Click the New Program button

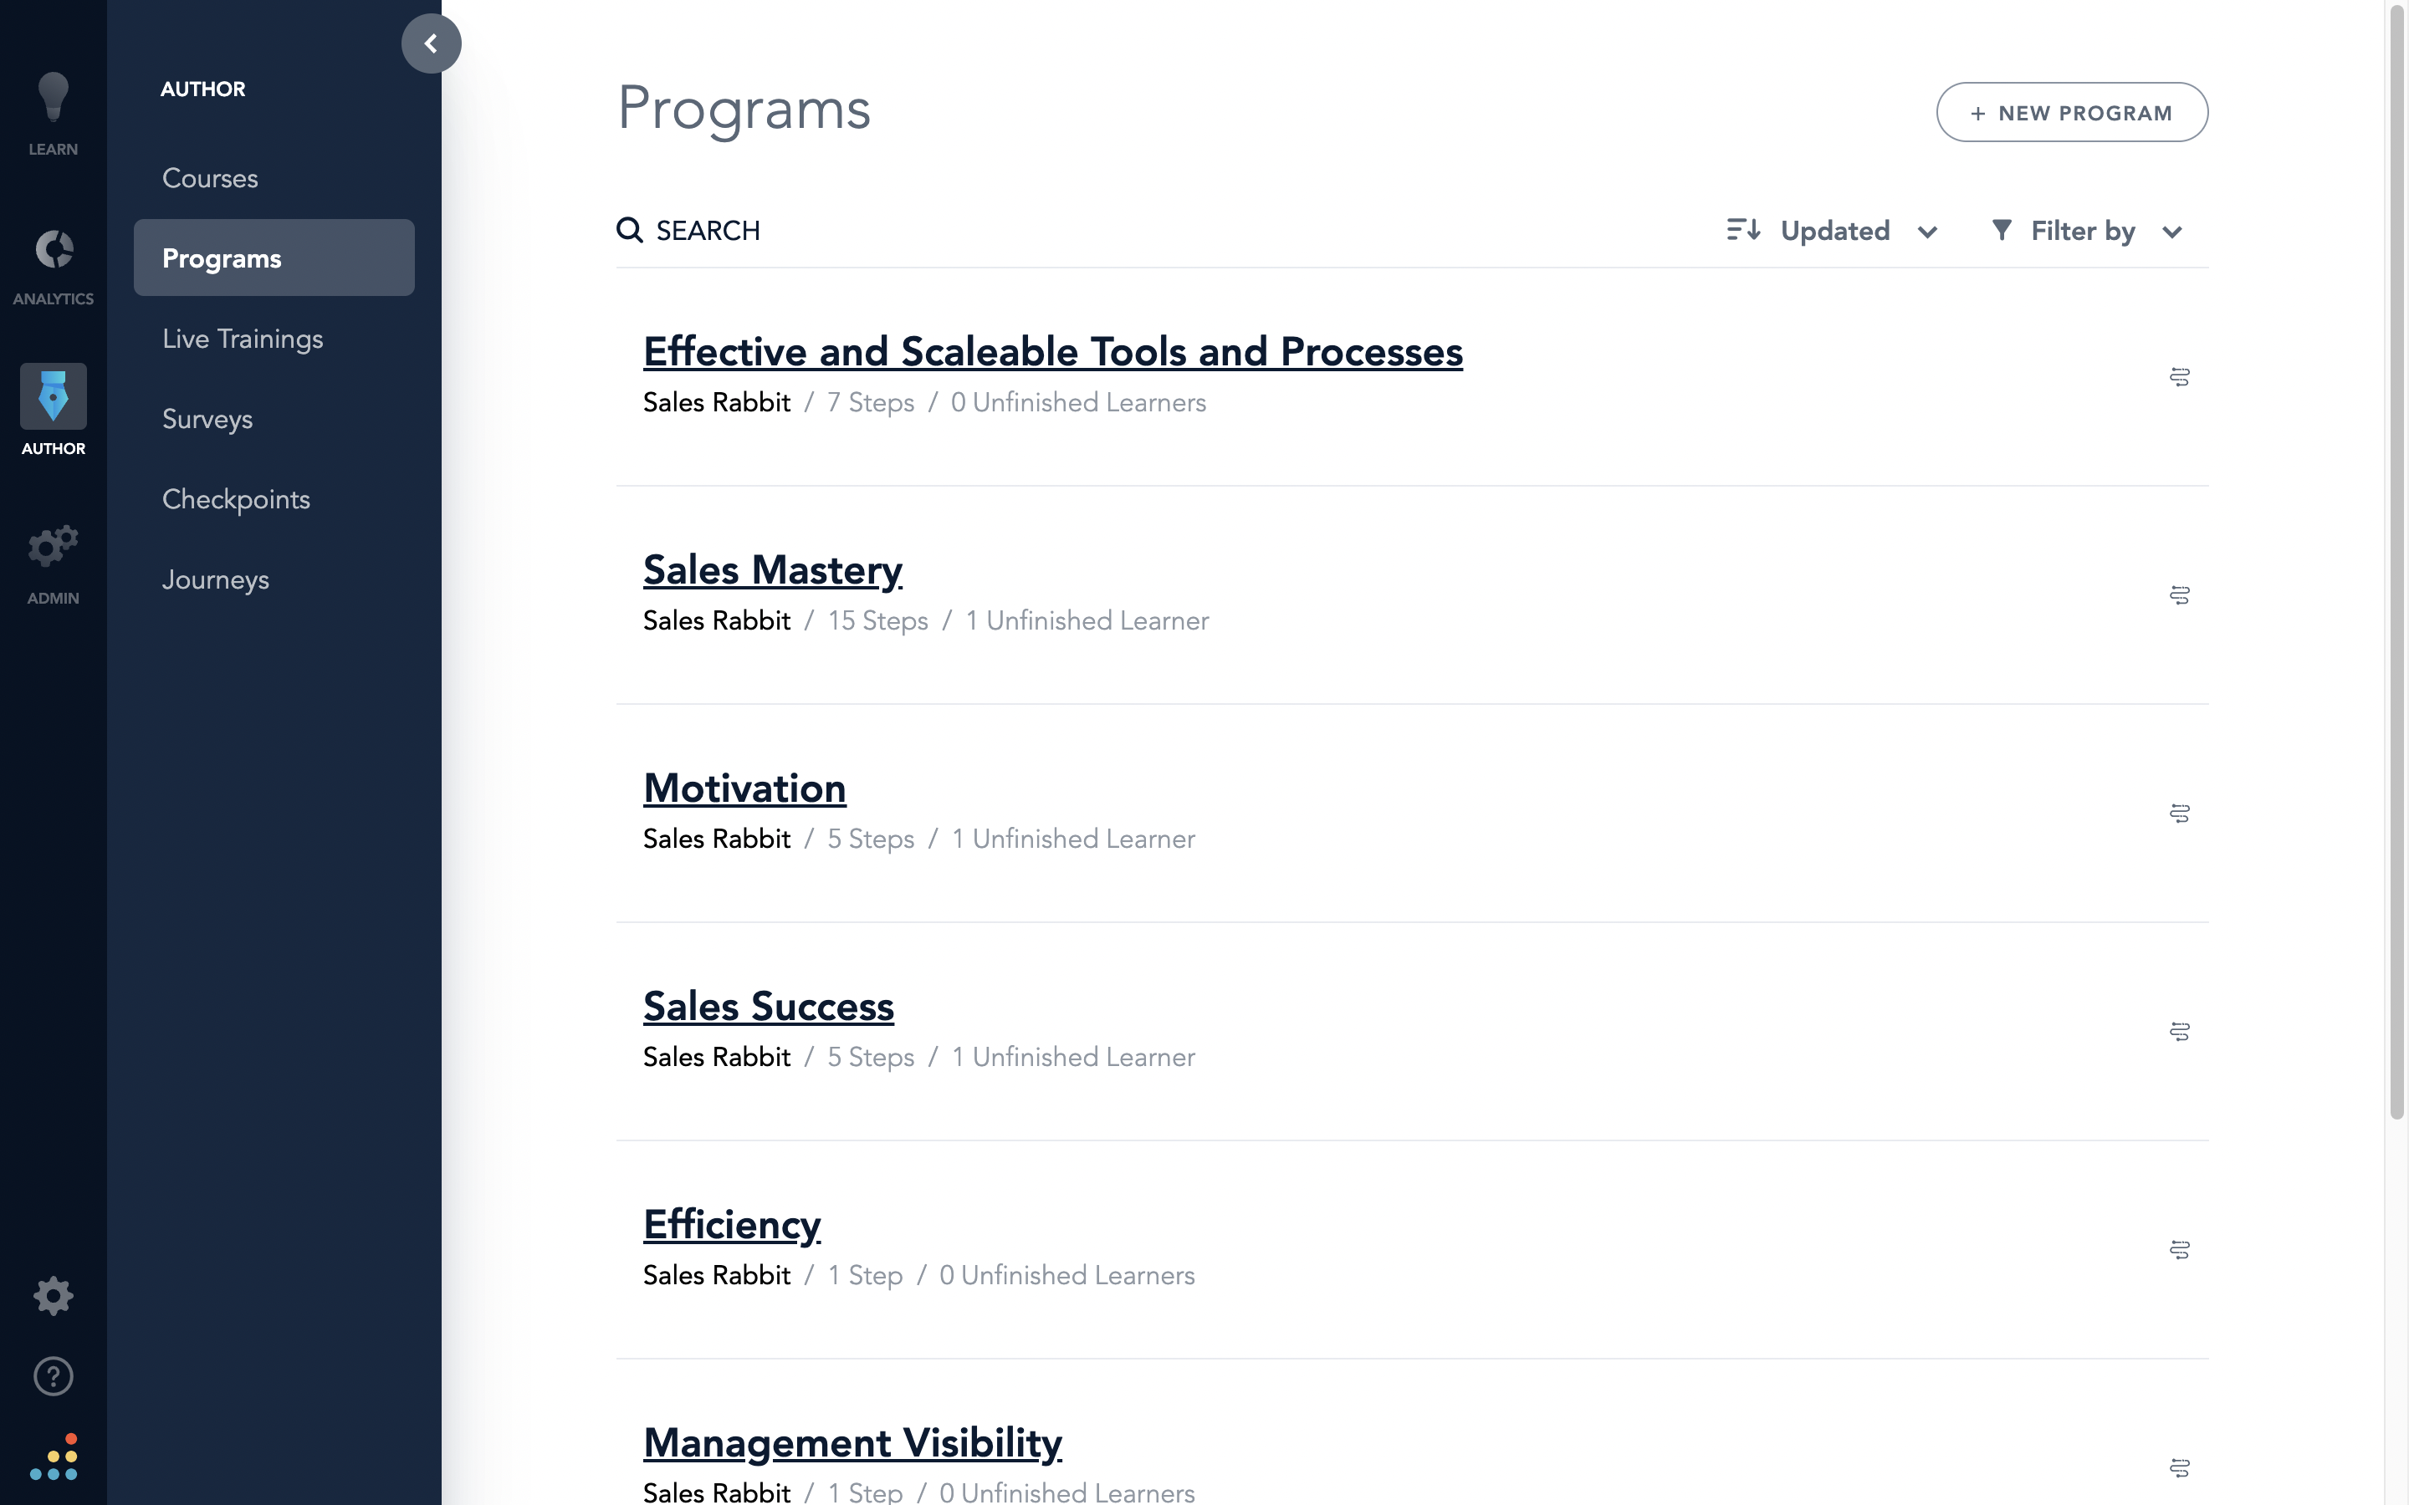[x=2072, y=113]
